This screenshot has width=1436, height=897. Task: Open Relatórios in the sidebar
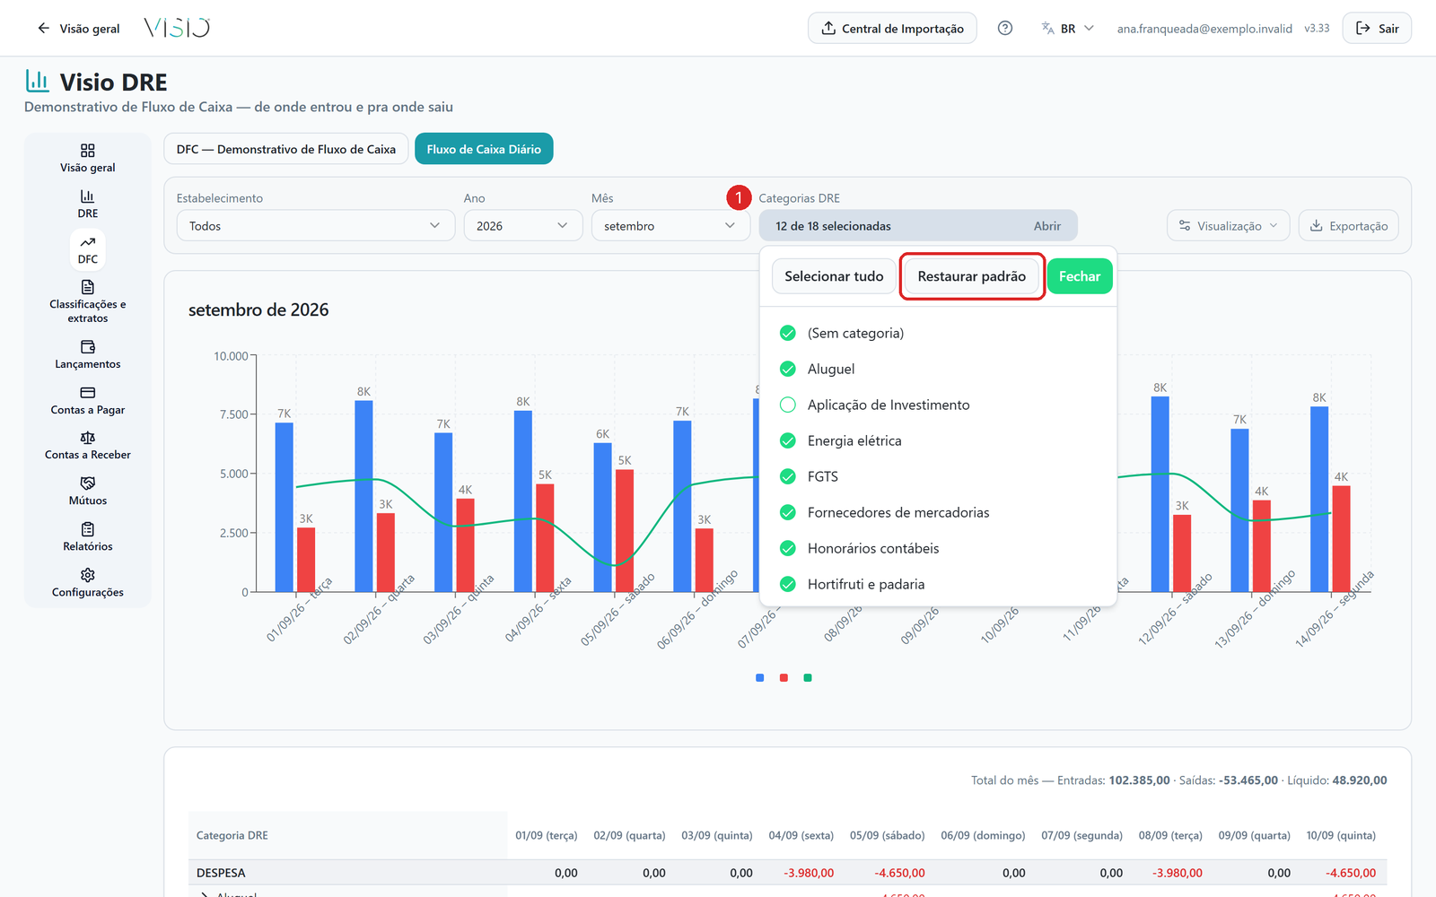pos(87,537)
